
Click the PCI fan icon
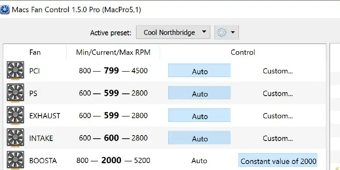15,70
